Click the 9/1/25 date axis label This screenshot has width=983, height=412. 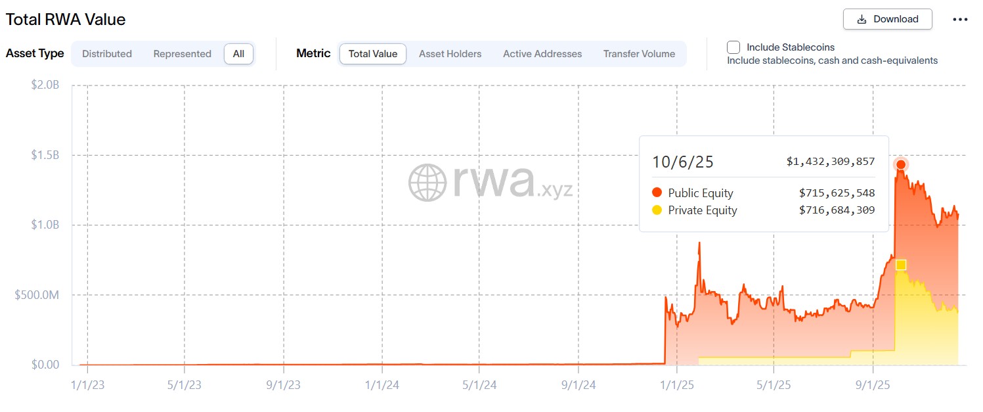pos(872,385)
